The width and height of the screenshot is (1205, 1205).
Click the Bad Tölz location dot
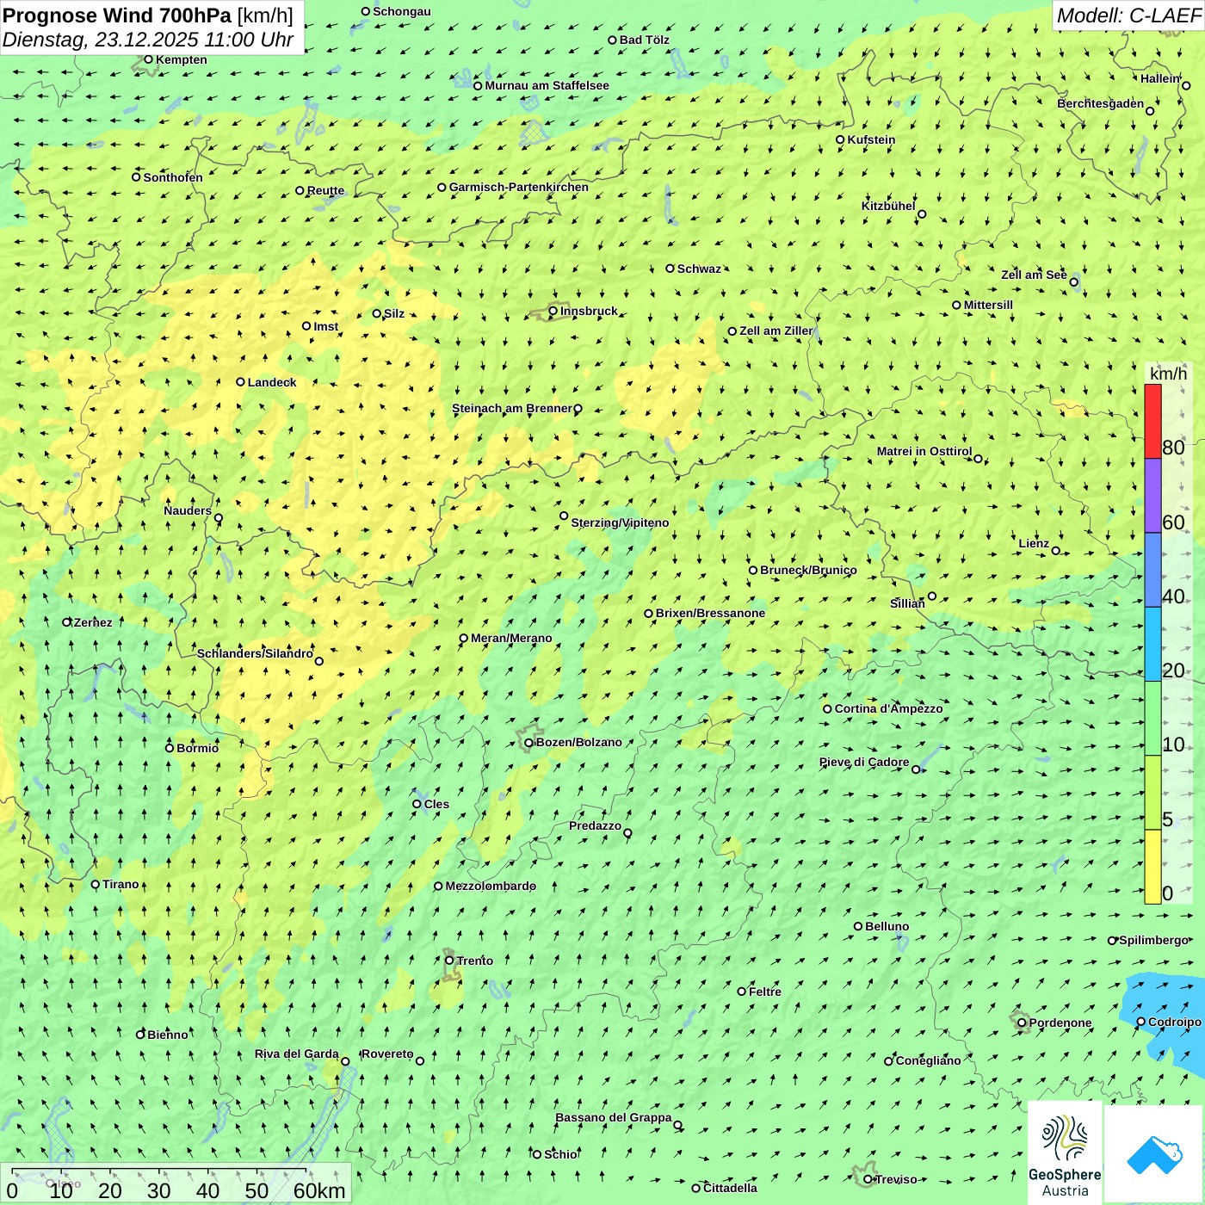point(613,40)
